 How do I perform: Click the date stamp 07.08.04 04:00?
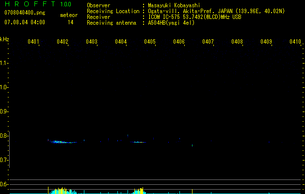tap(25, 22)
